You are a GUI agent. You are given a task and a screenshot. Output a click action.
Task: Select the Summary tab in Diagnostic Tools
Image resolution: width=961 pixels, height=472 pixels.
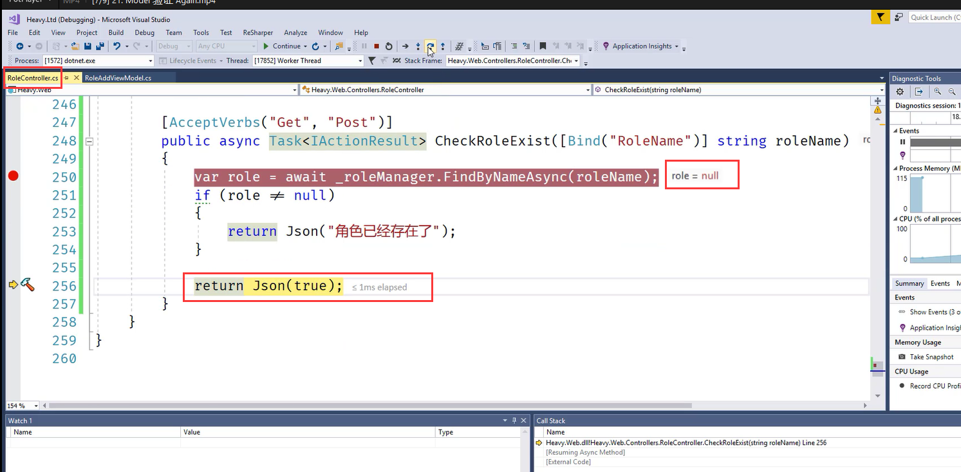[x=910, y=283]
